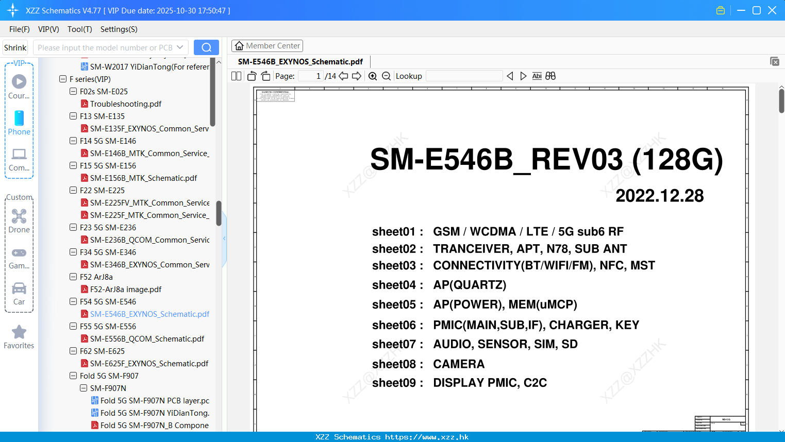Collapse the F62 SM-E625 node
The width and height of the screenshot is (785, 442).
pyautogui.click(x=73, y=351)
